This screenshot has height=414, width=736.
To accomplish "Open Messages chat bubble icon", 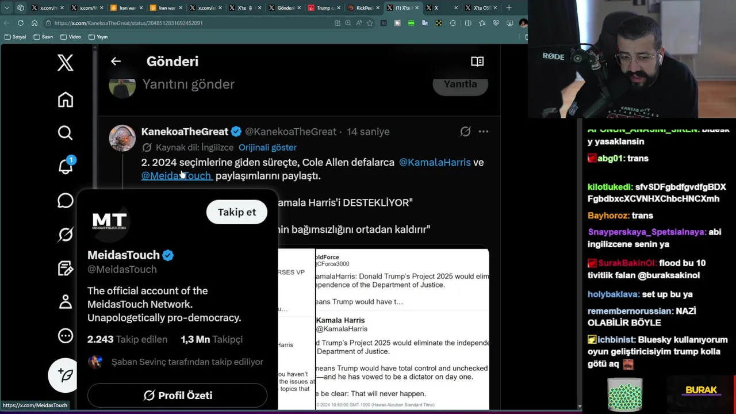I will [65, 201].
